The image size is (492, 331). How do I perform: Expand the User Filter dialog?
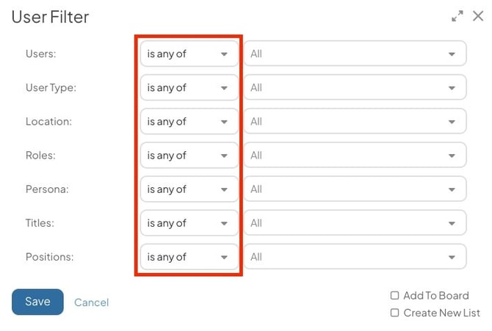tap(457, 15)
